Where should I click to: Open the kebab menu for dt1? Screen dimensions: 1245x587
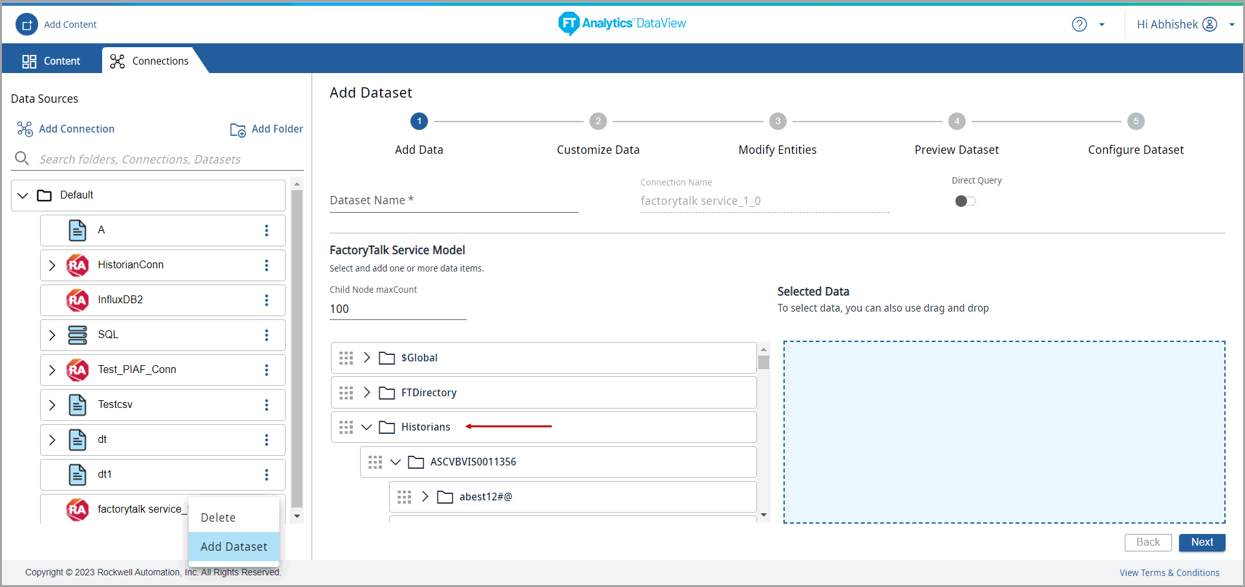(x=266, y=475)
